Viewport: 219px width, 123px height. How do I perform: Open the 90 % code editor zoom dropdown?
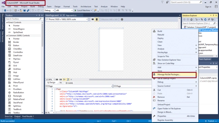(50, 113)
